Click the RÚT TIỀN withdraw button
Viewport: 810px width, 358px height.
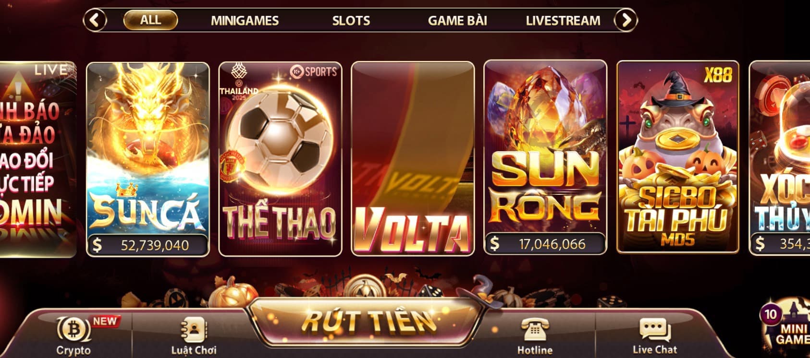368,321
